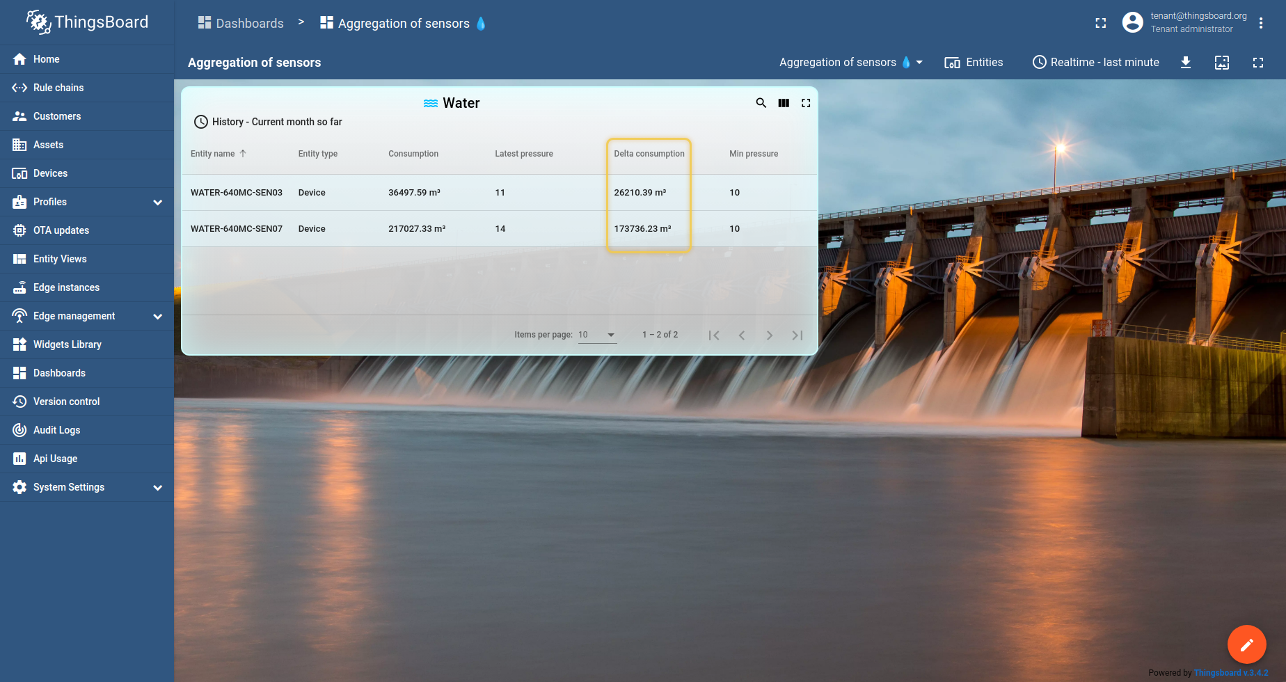Click the search icon in Water widget
This screenshot has height=682, width=1286.
coord(761,103)
